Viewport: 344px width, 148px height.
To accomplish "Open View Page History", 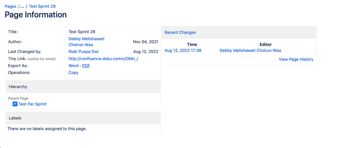I will pyautogui.click(x=296, y=60).
